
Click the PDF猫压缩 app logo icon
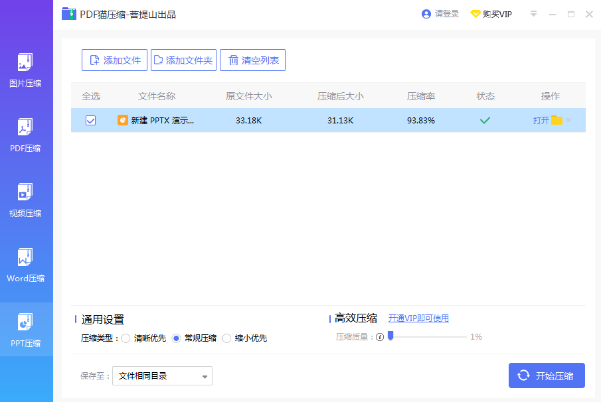click(x=69, y=14)
